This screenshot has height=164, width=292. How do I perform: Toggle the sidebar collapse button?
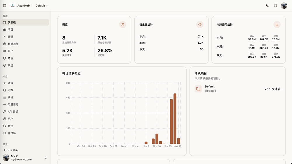[x=5, y=6]
